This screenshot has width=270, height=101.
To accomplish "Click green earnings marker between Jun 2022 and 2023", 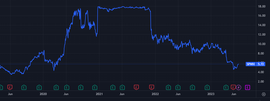I will point(192,88).
